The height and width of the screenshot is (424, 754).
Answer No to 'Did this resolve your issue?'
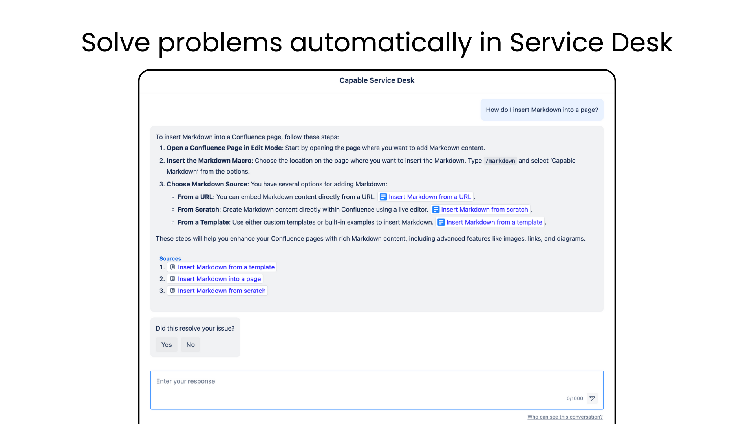[190, 345]
